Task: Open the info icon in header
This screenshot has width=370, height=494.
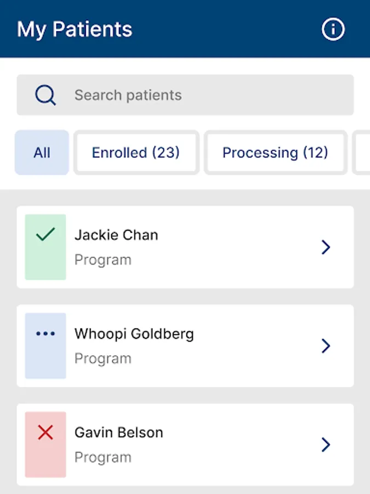Action: [333, 29]
